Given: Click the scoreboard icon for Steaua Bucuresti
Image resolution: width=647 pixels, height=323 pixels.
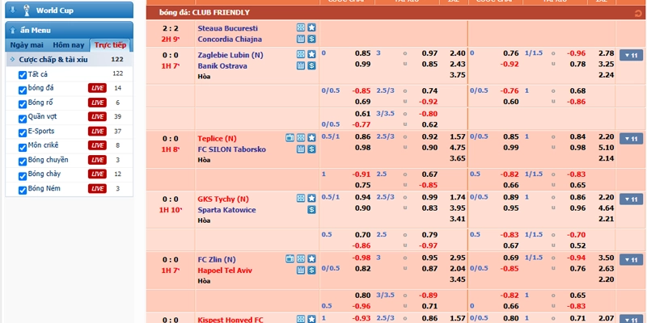Looking at the screenshot, I should tap(301, 27).
